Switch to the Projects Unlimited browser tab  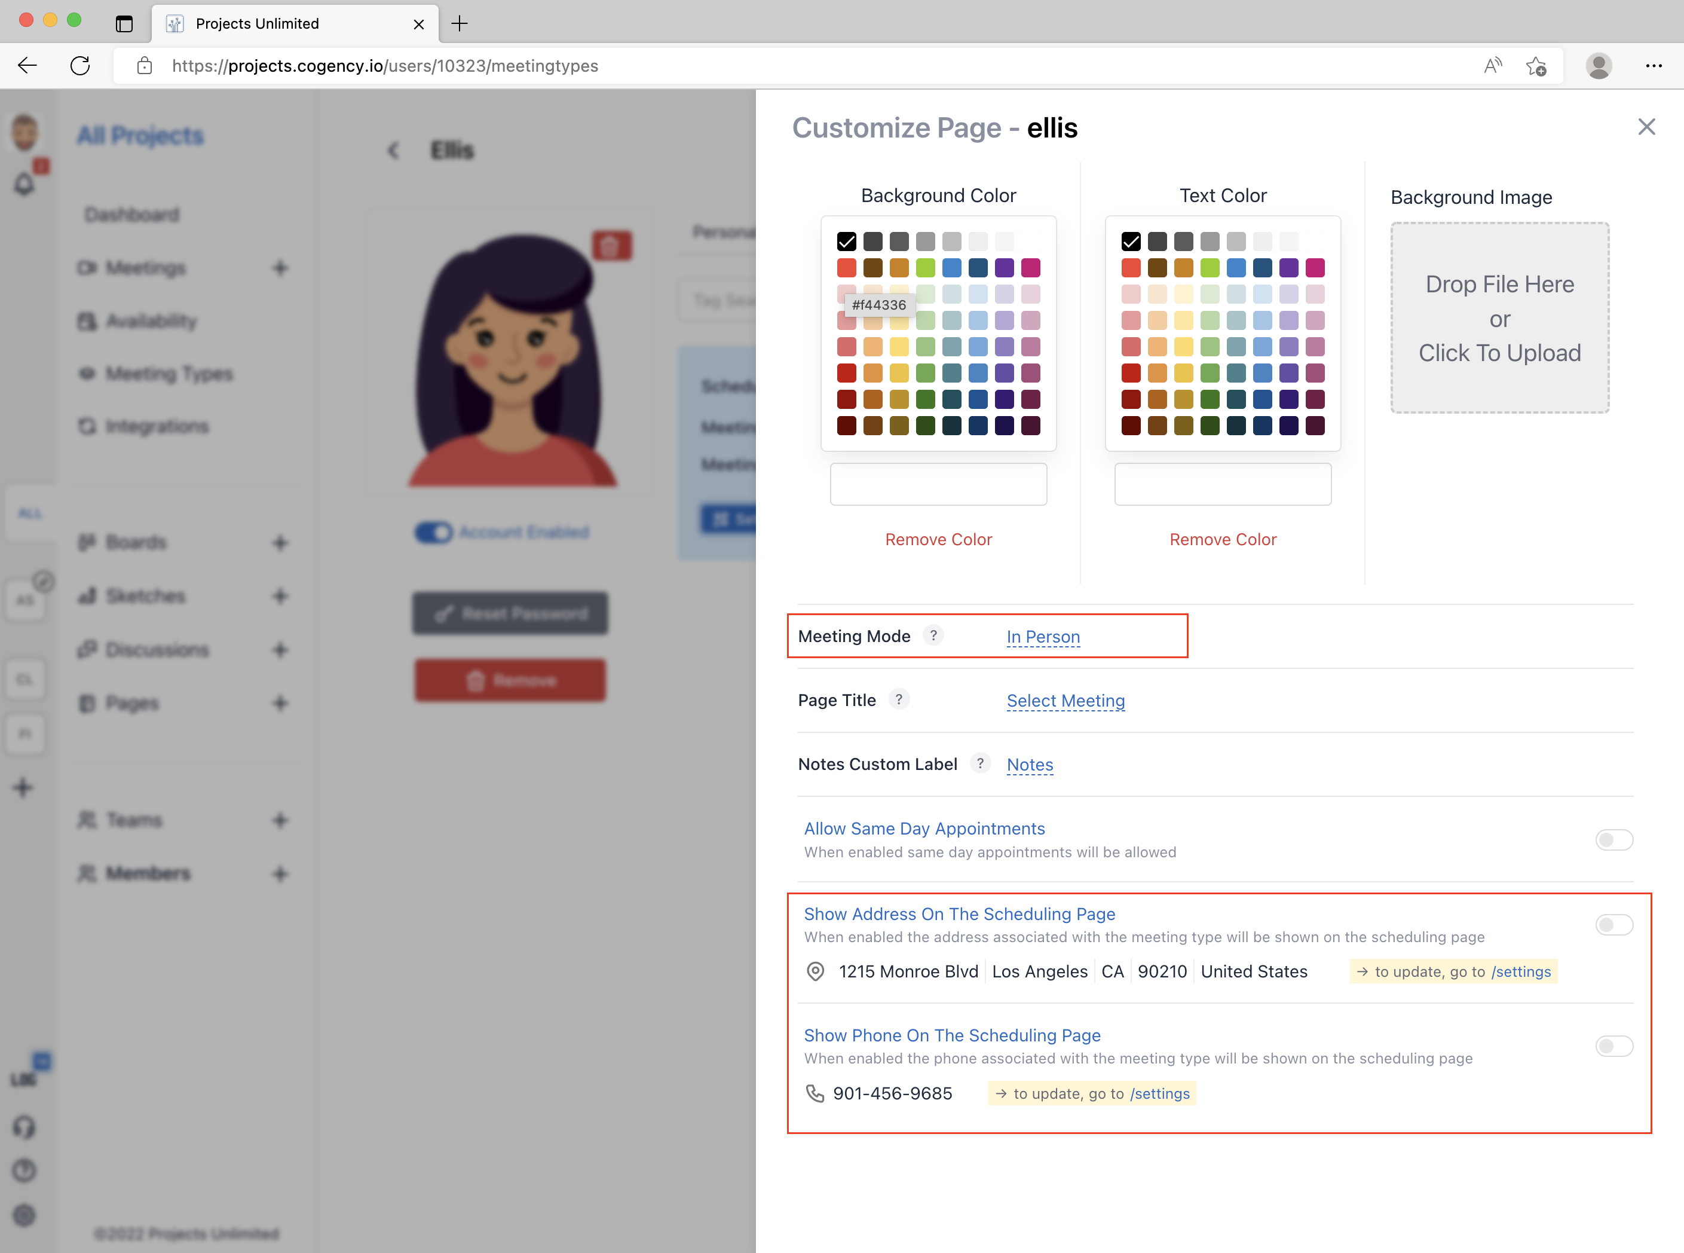258,23
